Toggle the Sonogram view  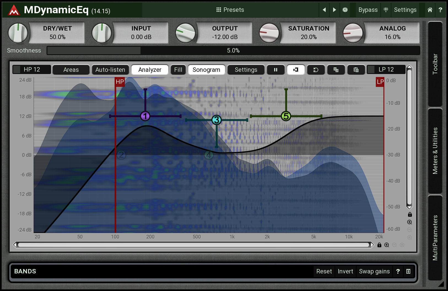206,70
